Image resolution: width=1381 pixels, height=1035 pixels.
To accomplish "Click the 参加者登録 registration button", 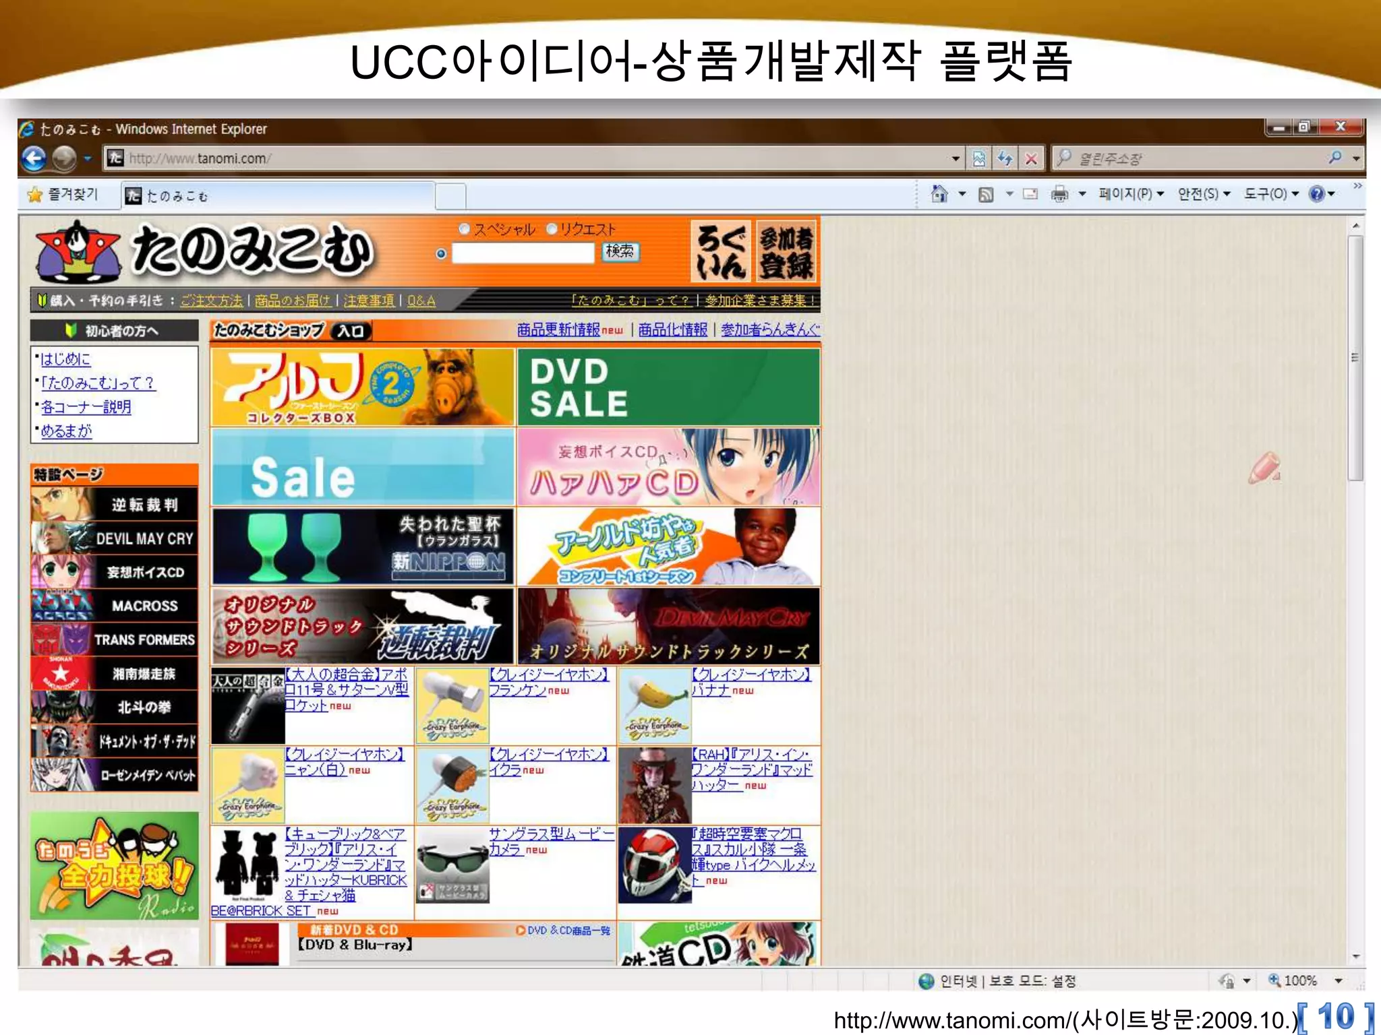I will coord(786,251).
